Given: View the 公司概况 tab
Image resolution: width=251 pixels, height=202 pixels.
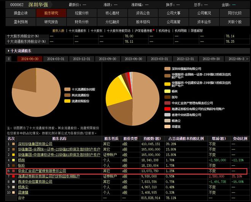Looking at the screenshot, I should [204, 13].
